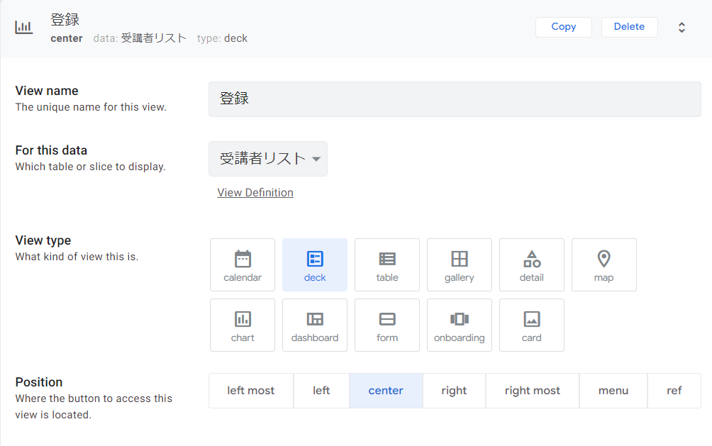Copy this view

click(563, 26)
